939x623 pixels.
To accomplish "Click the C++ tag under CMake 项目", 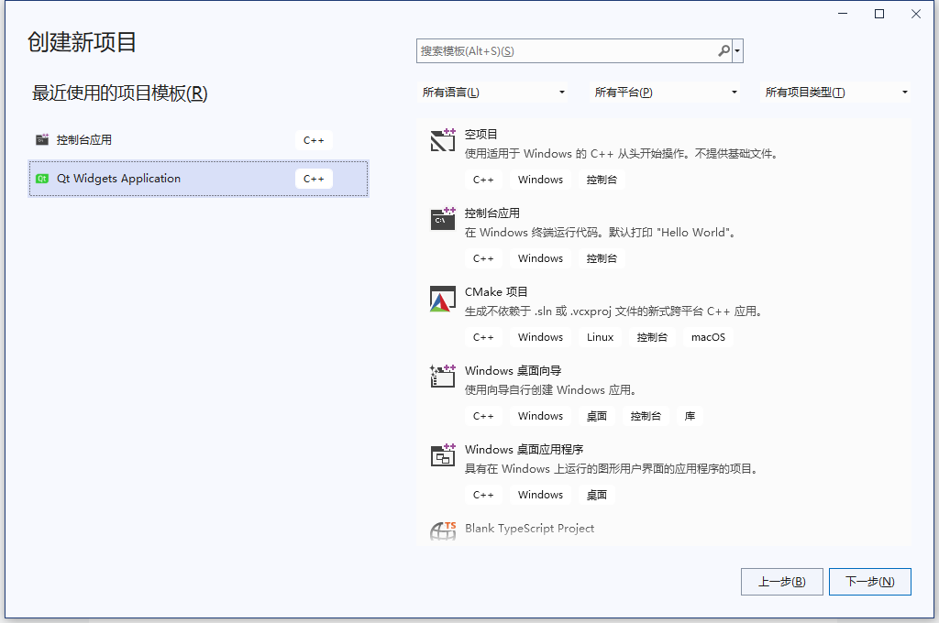I will (483, 337).
